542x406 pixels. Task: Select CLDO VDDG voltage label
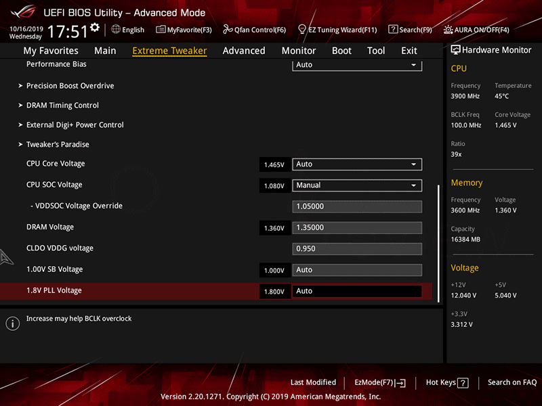[x=60, y=248]
